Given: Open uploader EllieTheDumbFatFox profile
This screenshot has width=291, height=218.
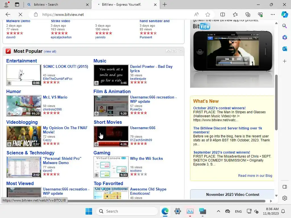Looking at the screenshot, I should [x=57, y=79].
